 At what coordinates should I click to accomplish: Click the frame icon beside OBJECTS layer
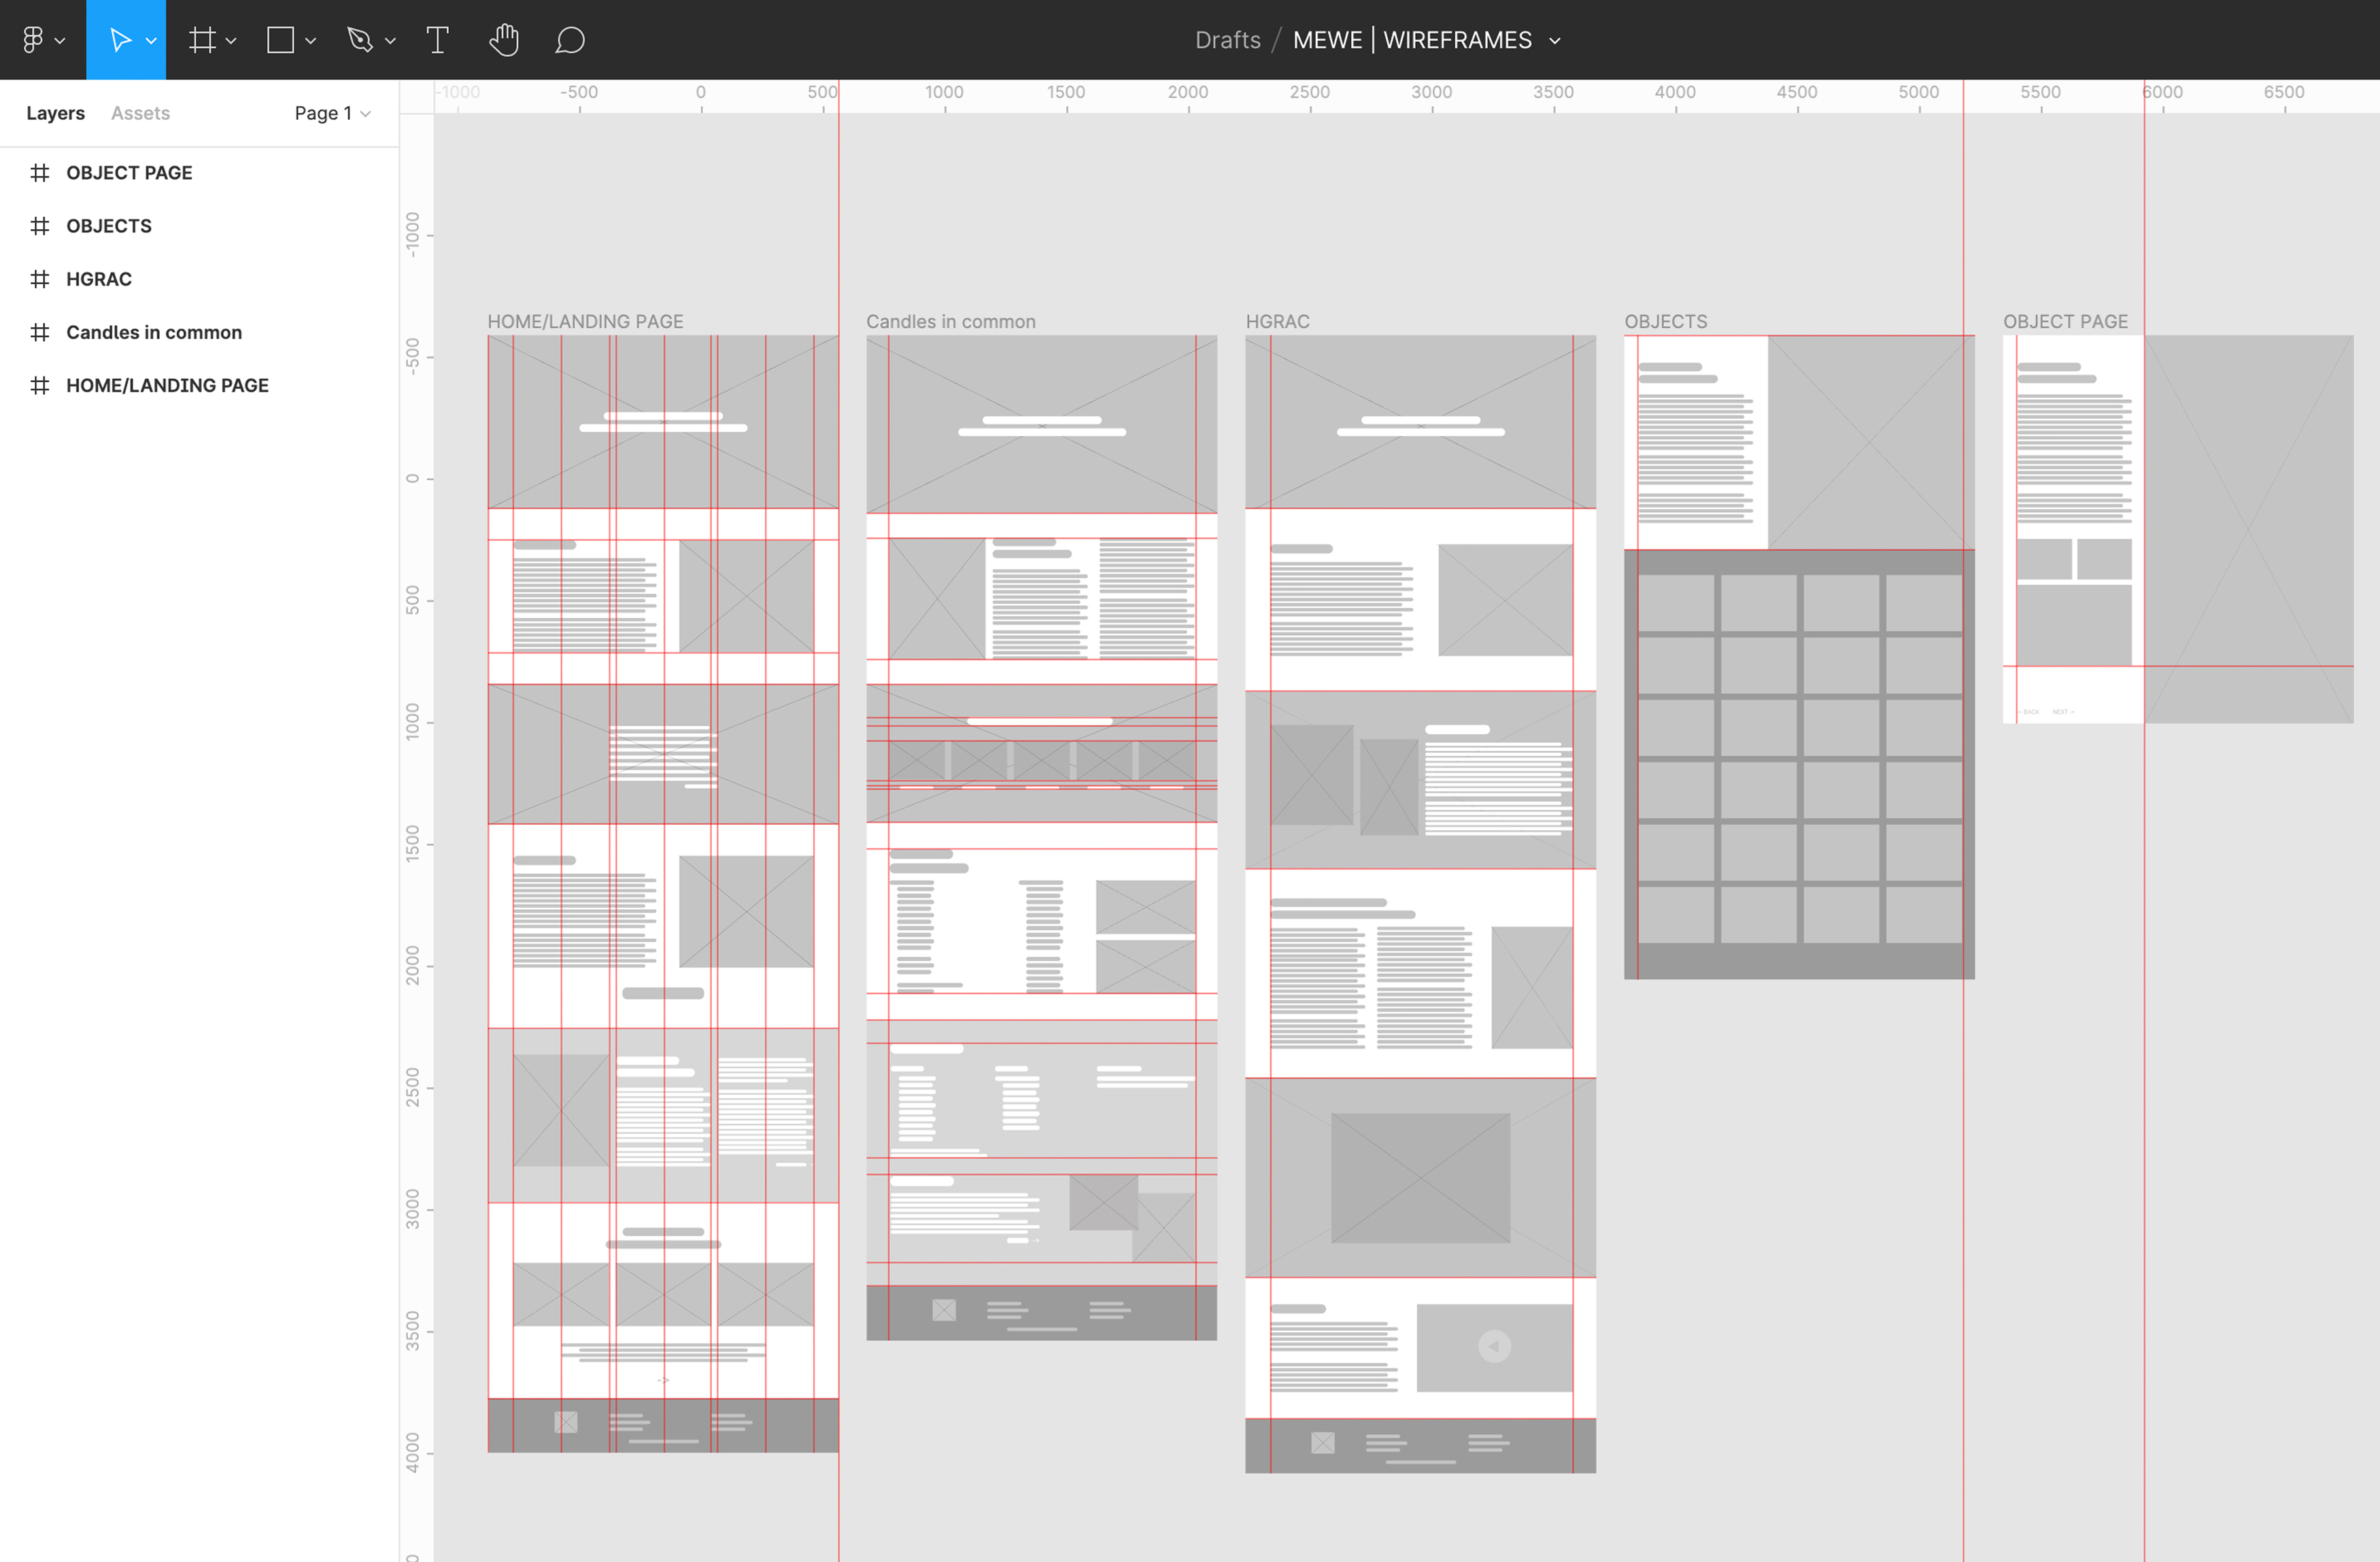point(40,226)
